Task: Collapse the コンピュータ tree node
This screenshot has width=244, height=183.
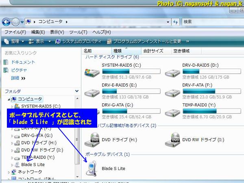Action: [x=9, y=99]
